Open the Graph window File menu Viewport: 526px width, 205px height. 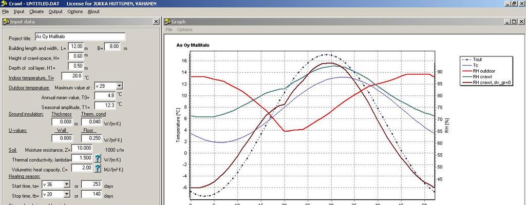[168, 30]
